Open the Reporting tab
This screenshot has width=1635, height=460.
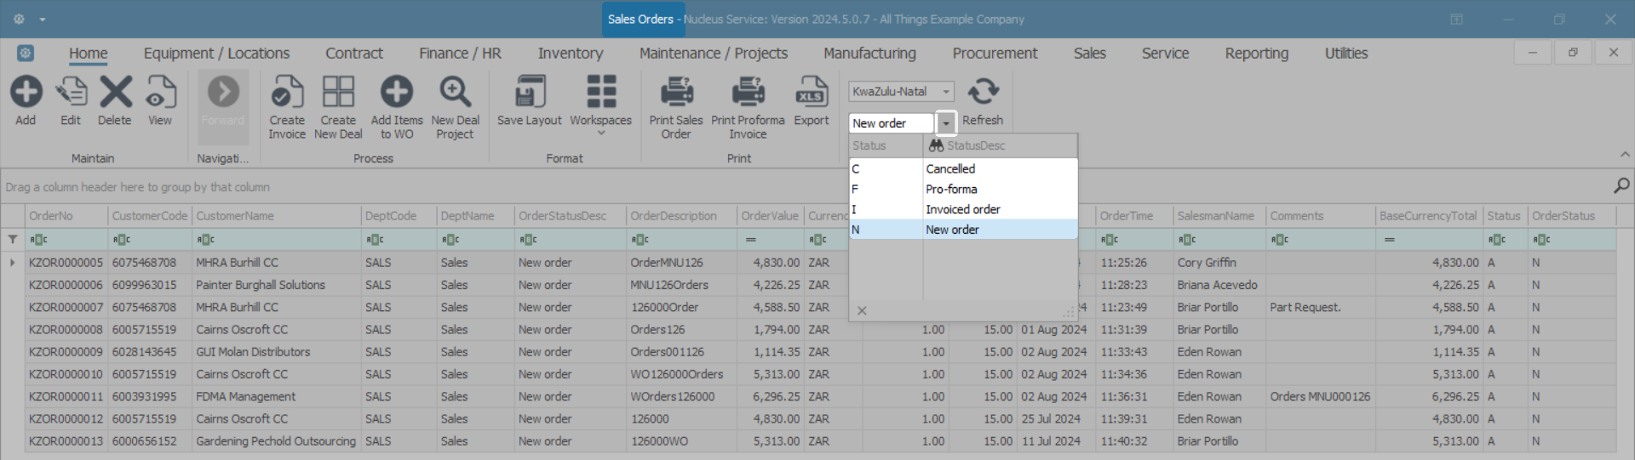[1256, 53]
